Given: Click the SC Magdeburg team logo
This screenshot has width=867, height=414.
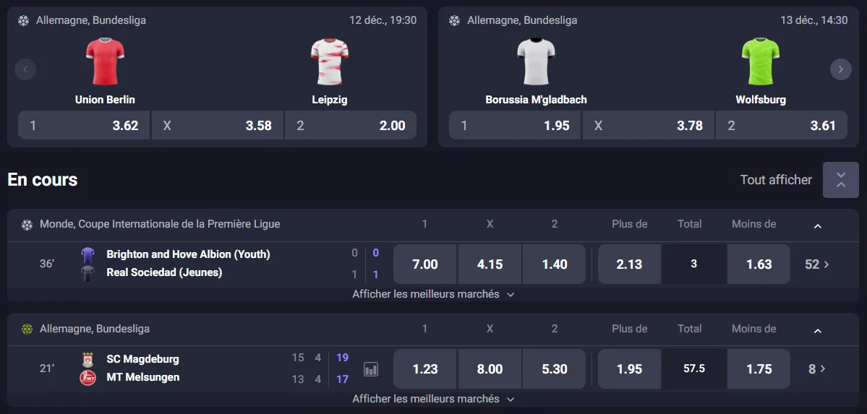Looking at the screenshot, I should point(88,359).
